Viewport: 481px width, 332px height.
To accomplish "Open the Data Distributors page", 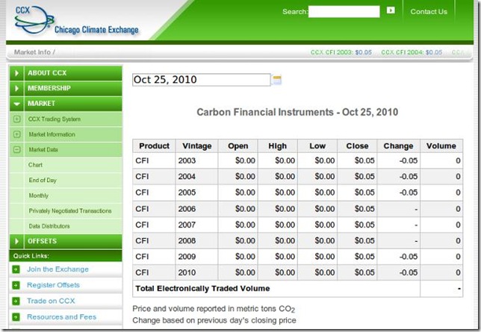I will pyautogui.click(x=49, y=226).
